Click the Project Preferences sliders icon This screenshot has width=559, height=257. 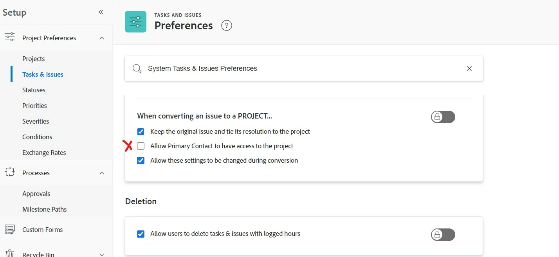9,38
